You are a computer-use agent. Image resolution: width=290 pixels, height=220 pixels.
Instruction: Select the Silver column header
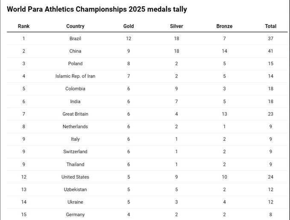pyautogui.click(x=176, y=26)
